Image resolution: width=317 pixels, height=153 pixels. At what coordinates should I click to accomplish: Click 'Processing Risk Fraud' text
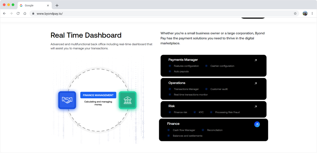tap(227, 112)
